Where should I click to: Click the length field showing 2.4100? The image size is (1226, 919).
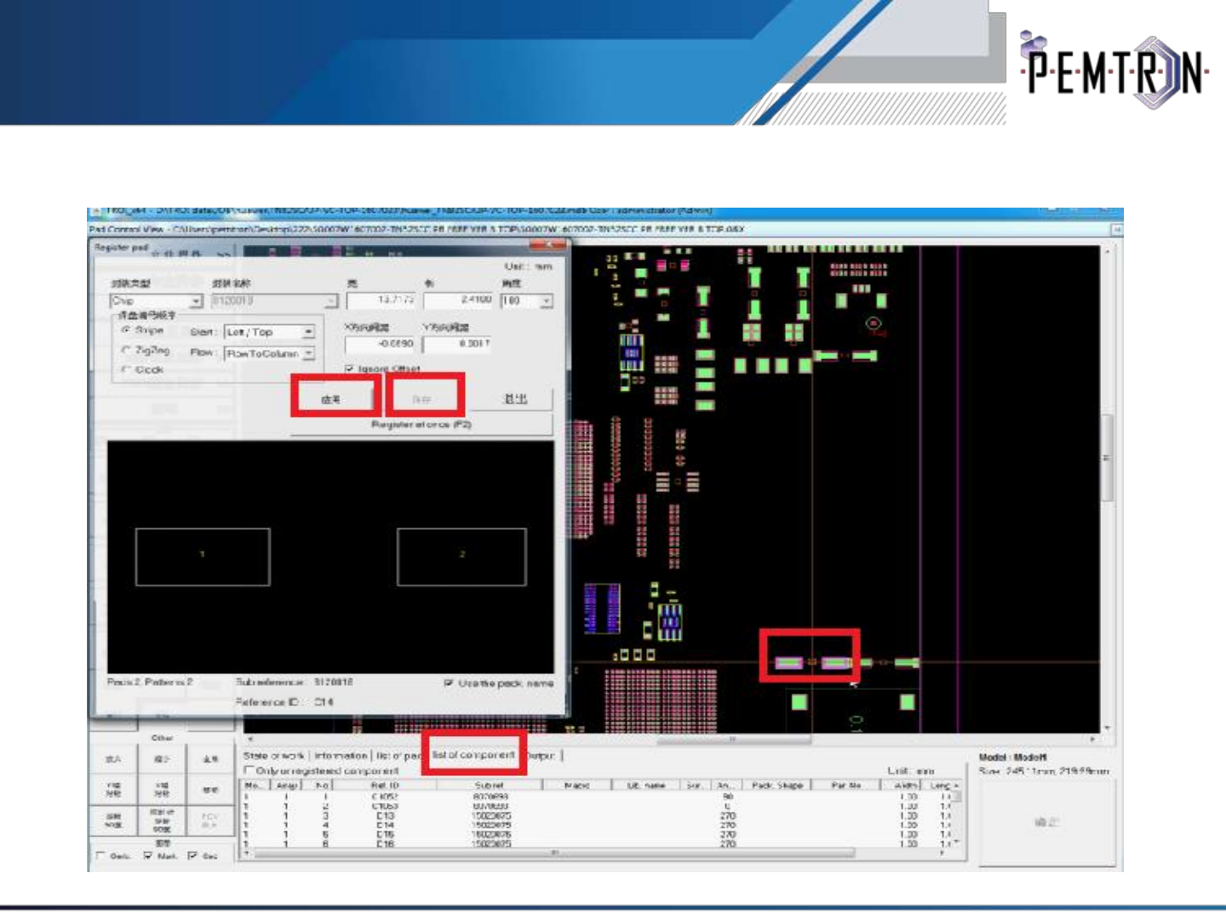pyautogui.click(x=458, y=300)
